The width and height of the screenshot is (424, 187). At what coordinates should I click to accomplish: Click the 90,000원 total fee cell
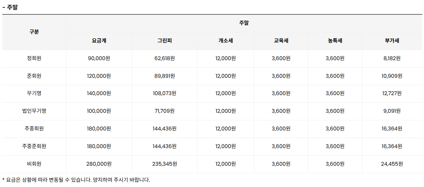point(99,59)
